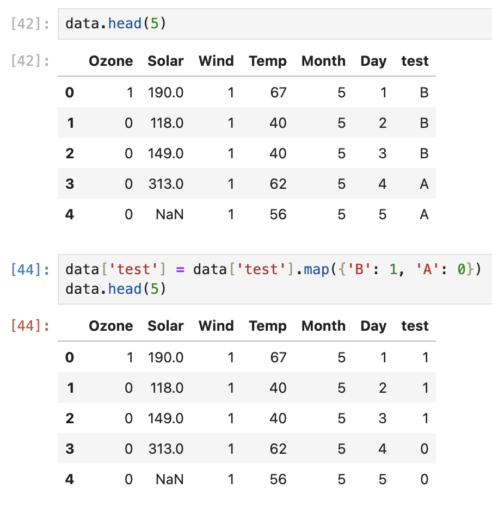492x507 pixels.
Task: Click the Month header in first table
Action: click(323, 61)
